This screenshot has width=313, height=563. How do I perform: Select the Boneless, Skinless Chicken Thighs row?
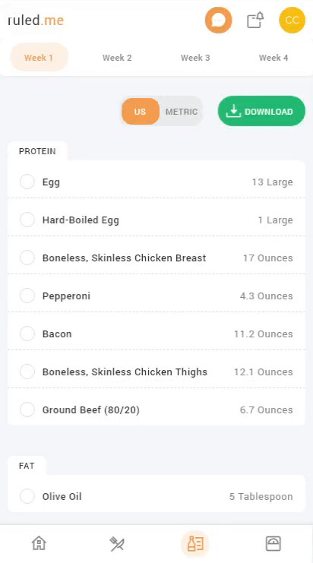(156, 372)
